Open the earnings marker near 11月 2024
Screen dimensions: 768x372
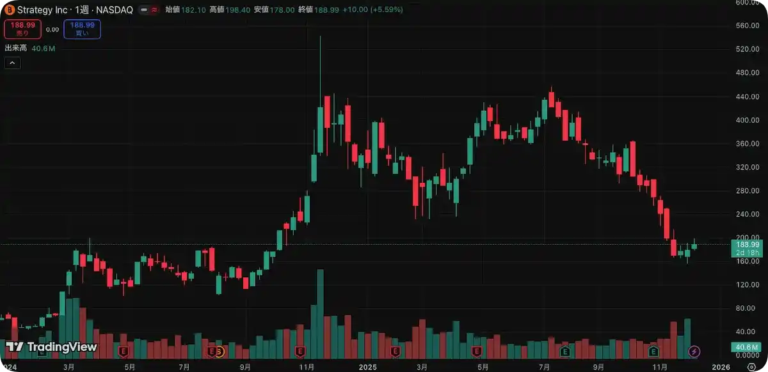300,351
